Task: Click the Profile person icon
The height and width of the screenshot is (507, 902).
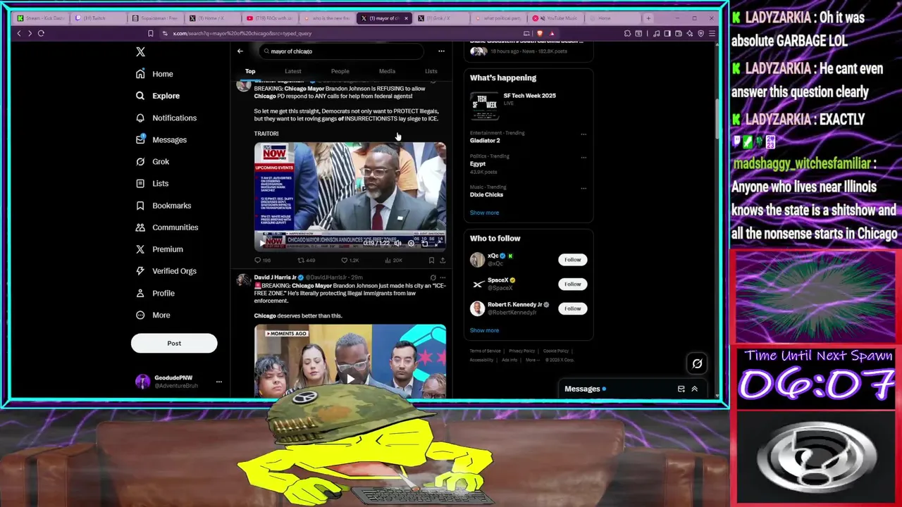Action: pos(140,293)
